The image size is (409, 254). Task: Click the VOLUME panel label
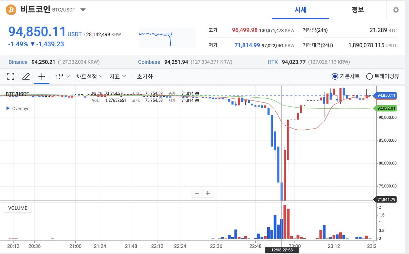[18, 208]
